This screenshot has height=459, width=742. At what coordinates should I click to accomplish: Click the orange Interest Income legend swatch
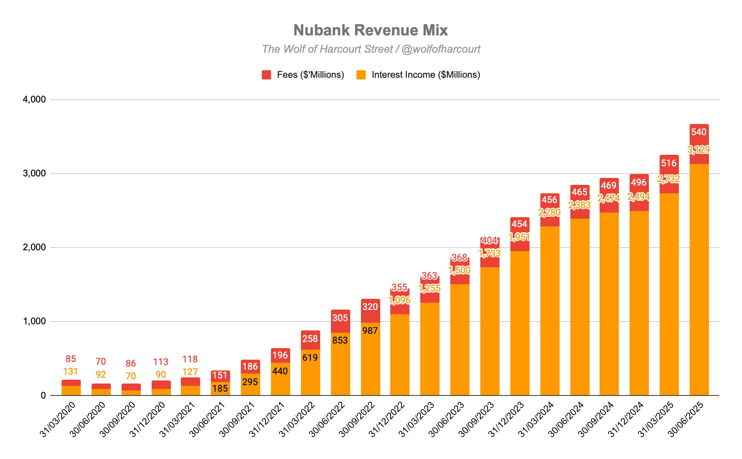(361, 75)
